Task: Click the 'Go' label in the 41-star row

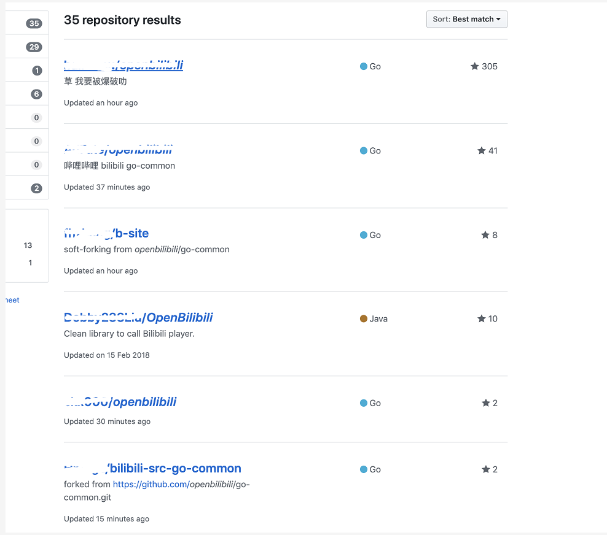Action: click(x=375, y=151)
